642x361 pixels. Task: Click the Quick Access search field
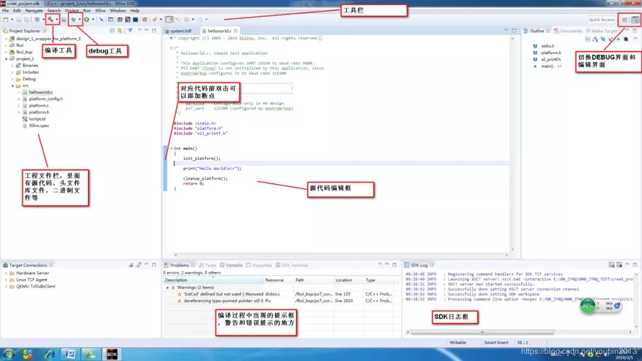pos(601,20)
